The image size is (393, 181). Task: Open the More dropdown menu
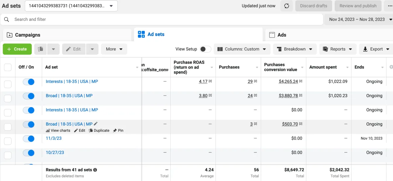tap(114, 49)
